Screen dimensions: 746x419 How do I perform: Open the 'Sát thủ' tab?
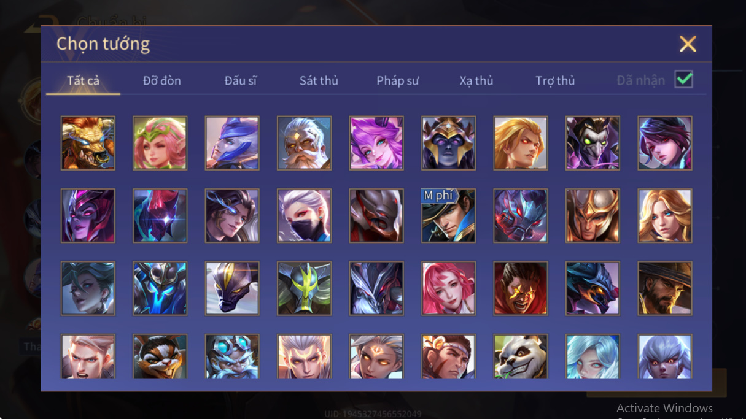click(319, 80)
